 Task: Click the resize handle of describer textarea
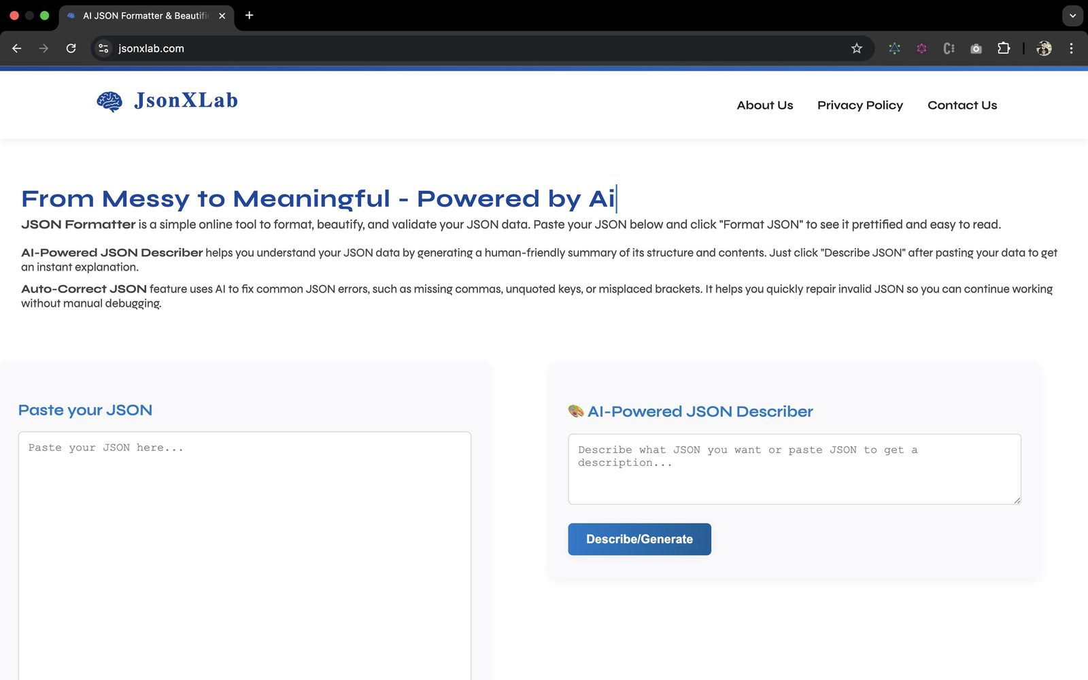click(1017, 500)
